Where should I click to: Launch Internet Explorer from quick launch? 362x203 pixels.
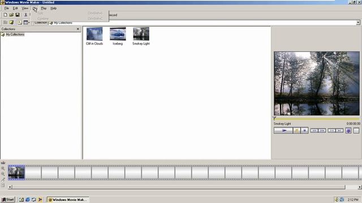(28, 200)
